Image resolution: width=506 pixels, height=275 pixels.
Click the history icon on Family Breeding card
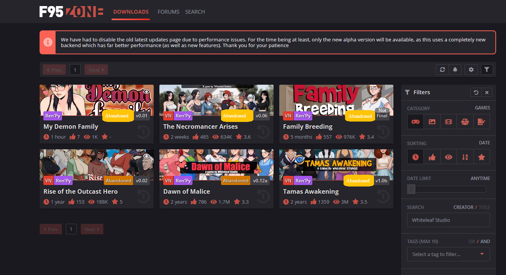click(x=383, y=131)
